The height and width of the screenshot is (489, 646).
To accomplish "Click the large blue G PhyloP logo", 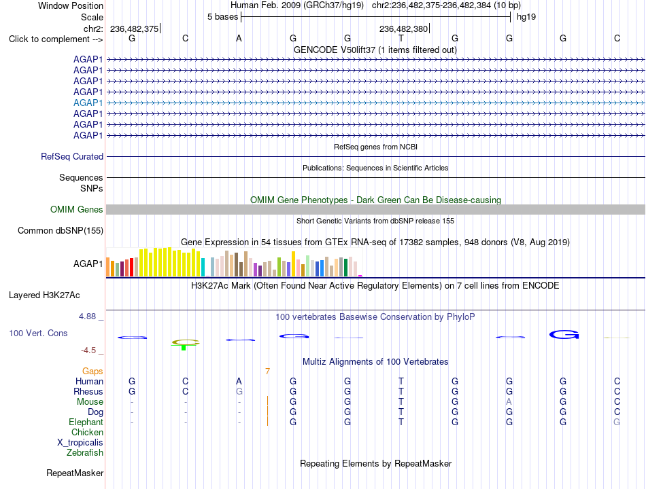I will click(564, 335).
